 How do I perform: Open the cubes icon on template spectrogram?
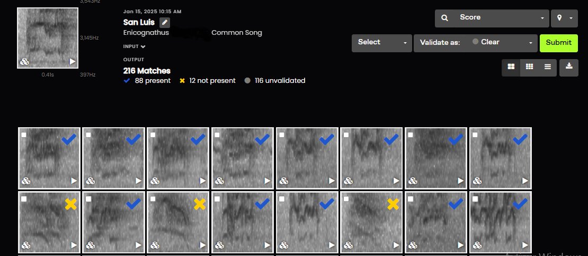click(25, 62)
